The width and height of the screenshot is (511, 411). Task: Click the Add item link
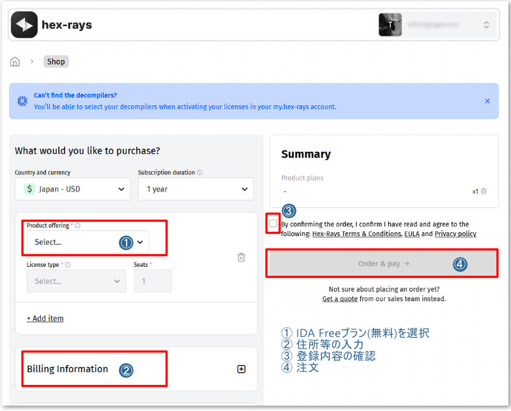(x=45, y=318)
